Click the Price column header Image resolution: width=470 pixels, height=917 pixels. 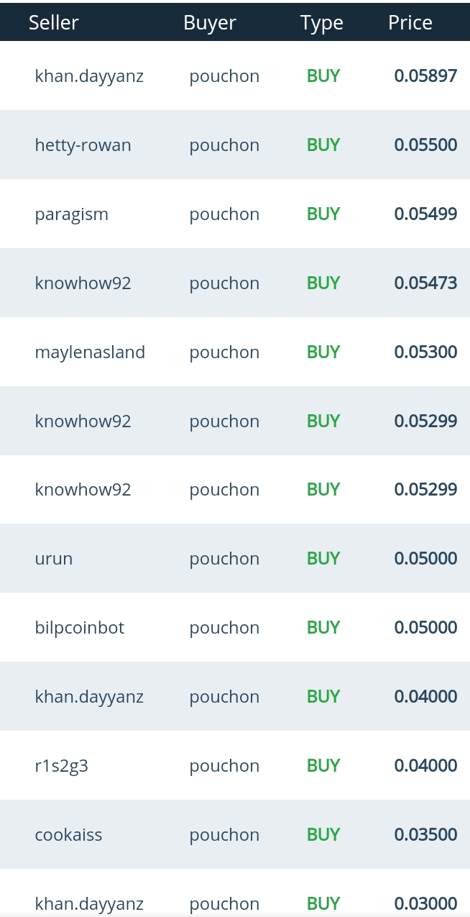410,22
